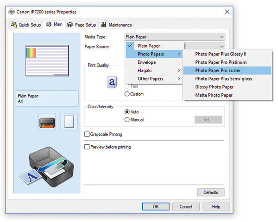This screenshot has width=278, height=222.
Task: Click the checkmark beside Plain Paper
Action: point(130,46)
